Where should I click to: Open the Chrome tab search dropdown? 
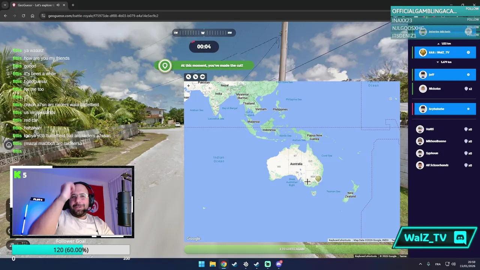(x=5, y=5)
